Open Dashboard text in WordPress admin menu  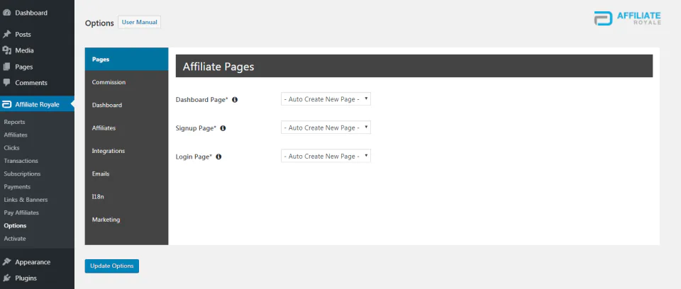tap(31, 13)
